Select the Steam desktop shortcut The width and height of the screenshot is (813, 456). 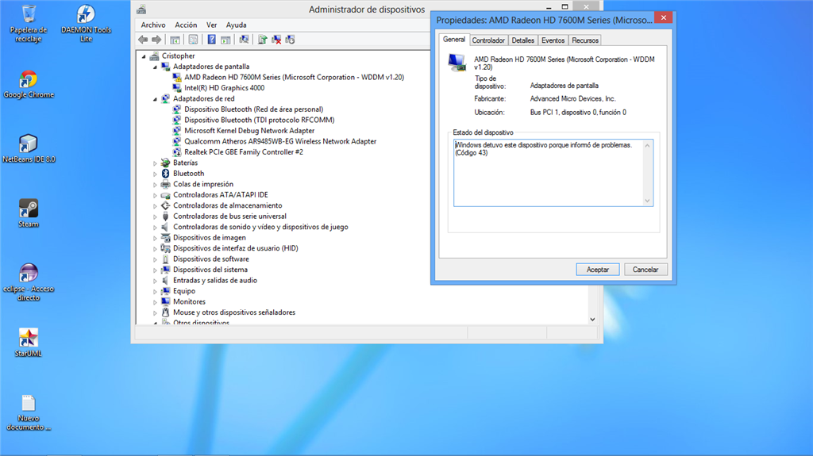(x=29, y=213)
